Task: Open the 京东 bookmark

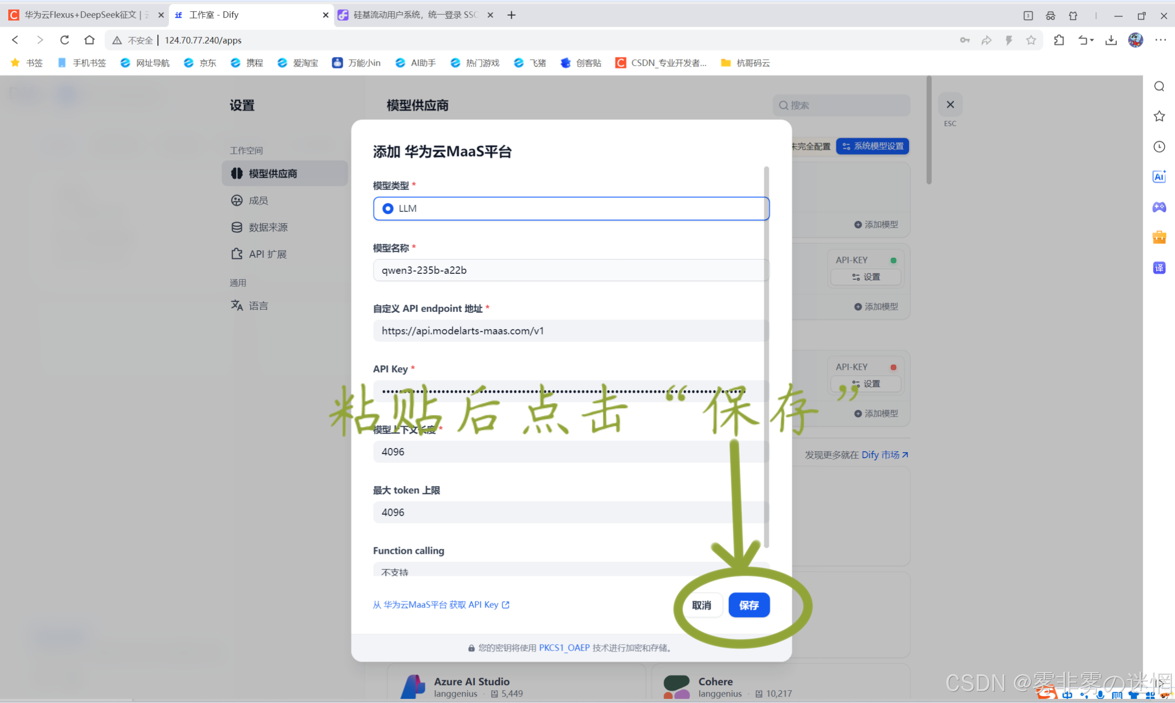Action: [200, 63]
